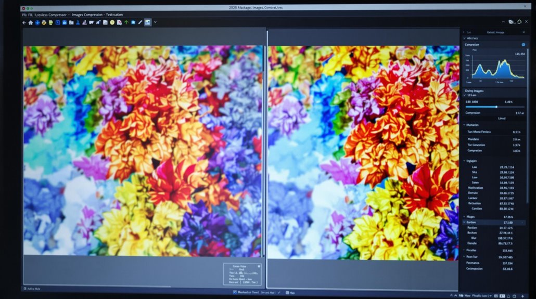Select the Tie Concetion row under Murbaries
This screenshot has height=299, width=536.
click(494, 145)
